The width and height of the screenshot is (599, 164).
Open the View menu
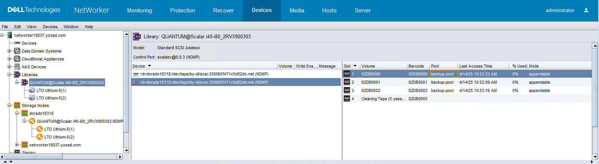click(32, 27)
